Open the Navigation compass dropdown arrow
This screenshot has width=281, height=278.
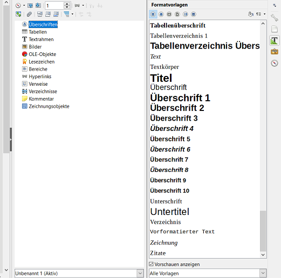tap(24, 5)
